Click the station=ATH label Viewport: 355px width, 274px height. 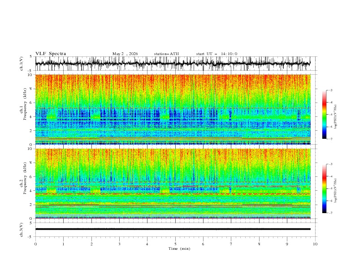166,54
